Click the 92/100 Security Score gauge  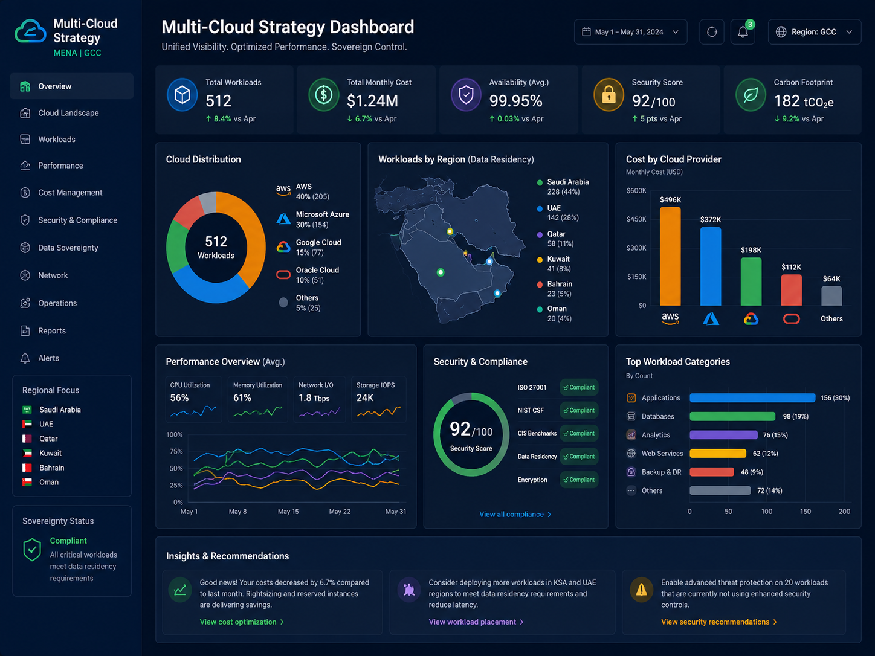click(x=471, y=435)
